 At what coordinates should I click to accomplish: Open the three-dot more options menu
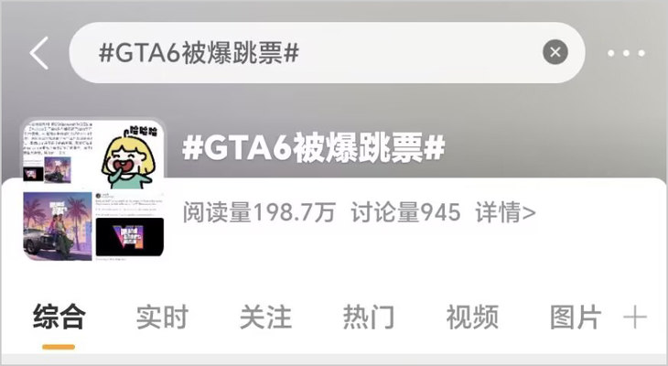point(626,53)
